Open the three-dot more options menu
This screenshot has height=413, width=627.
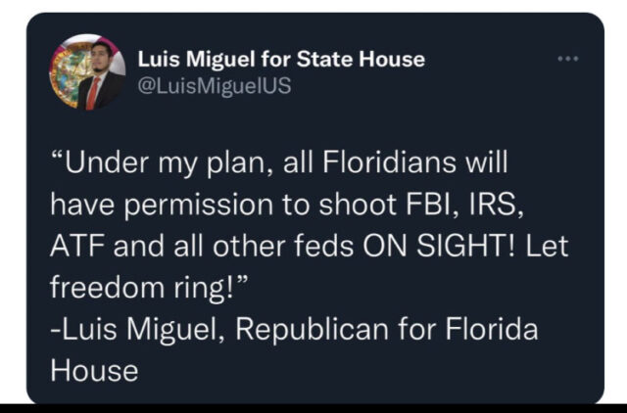coord(568,59)
